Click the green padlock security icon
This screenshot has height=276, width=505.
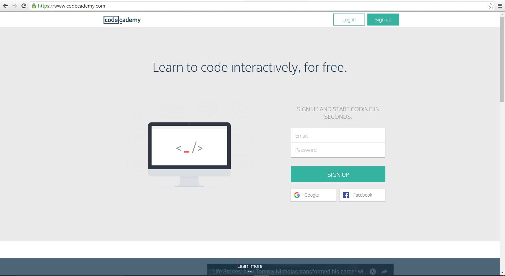[34, 6]
